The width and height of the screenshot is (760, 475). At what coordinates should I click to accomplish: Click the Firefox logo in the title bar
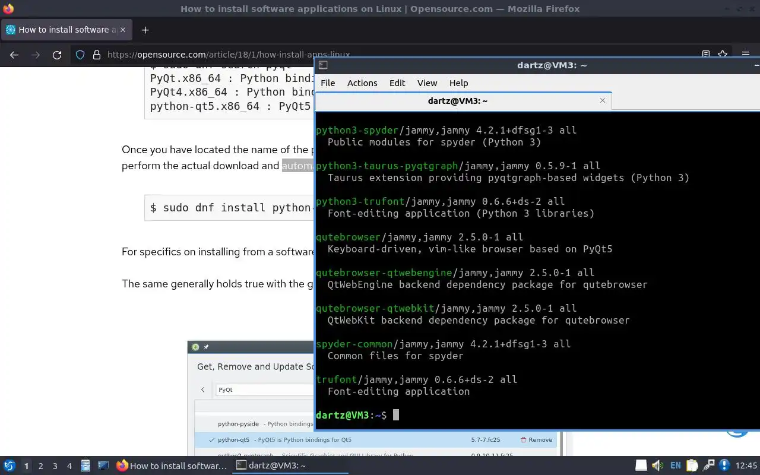coord(8,8)
